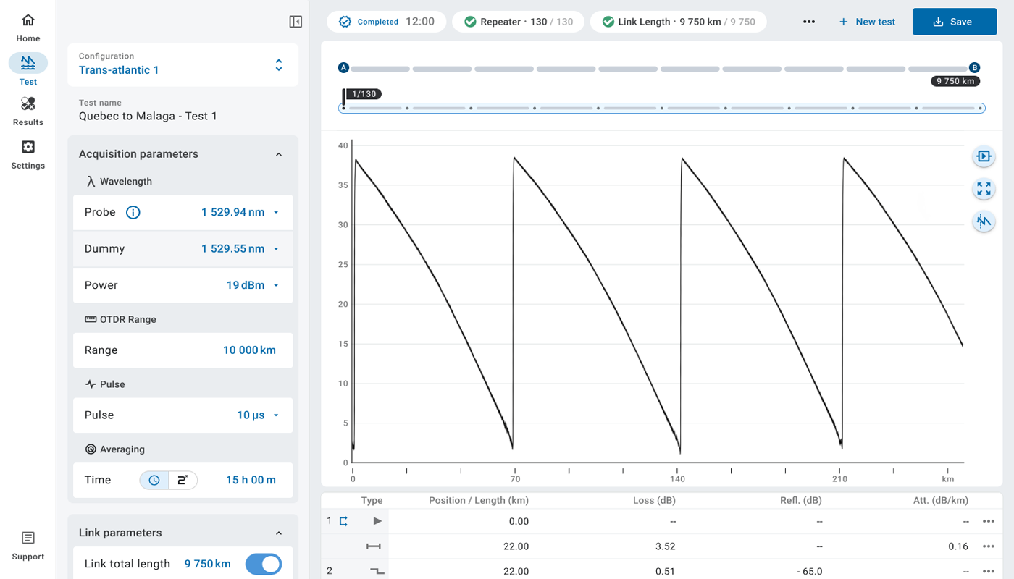The image size is (1014, 579).
Task: Edit the averaging Time 15 h 00 m
Action: pos(251,480)
